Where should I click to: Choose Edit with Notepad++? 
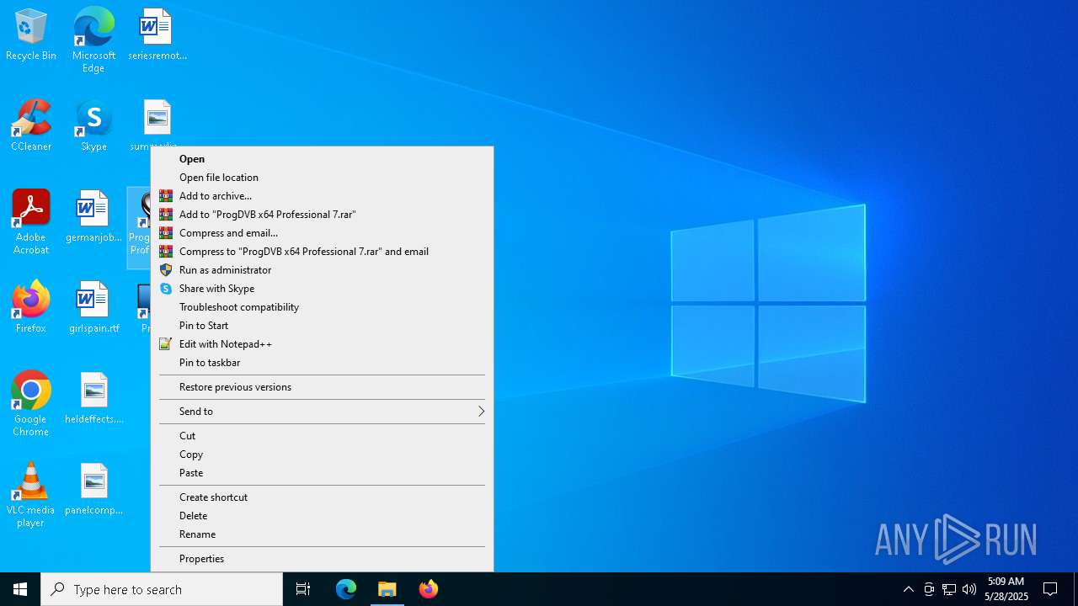(322, 344)
